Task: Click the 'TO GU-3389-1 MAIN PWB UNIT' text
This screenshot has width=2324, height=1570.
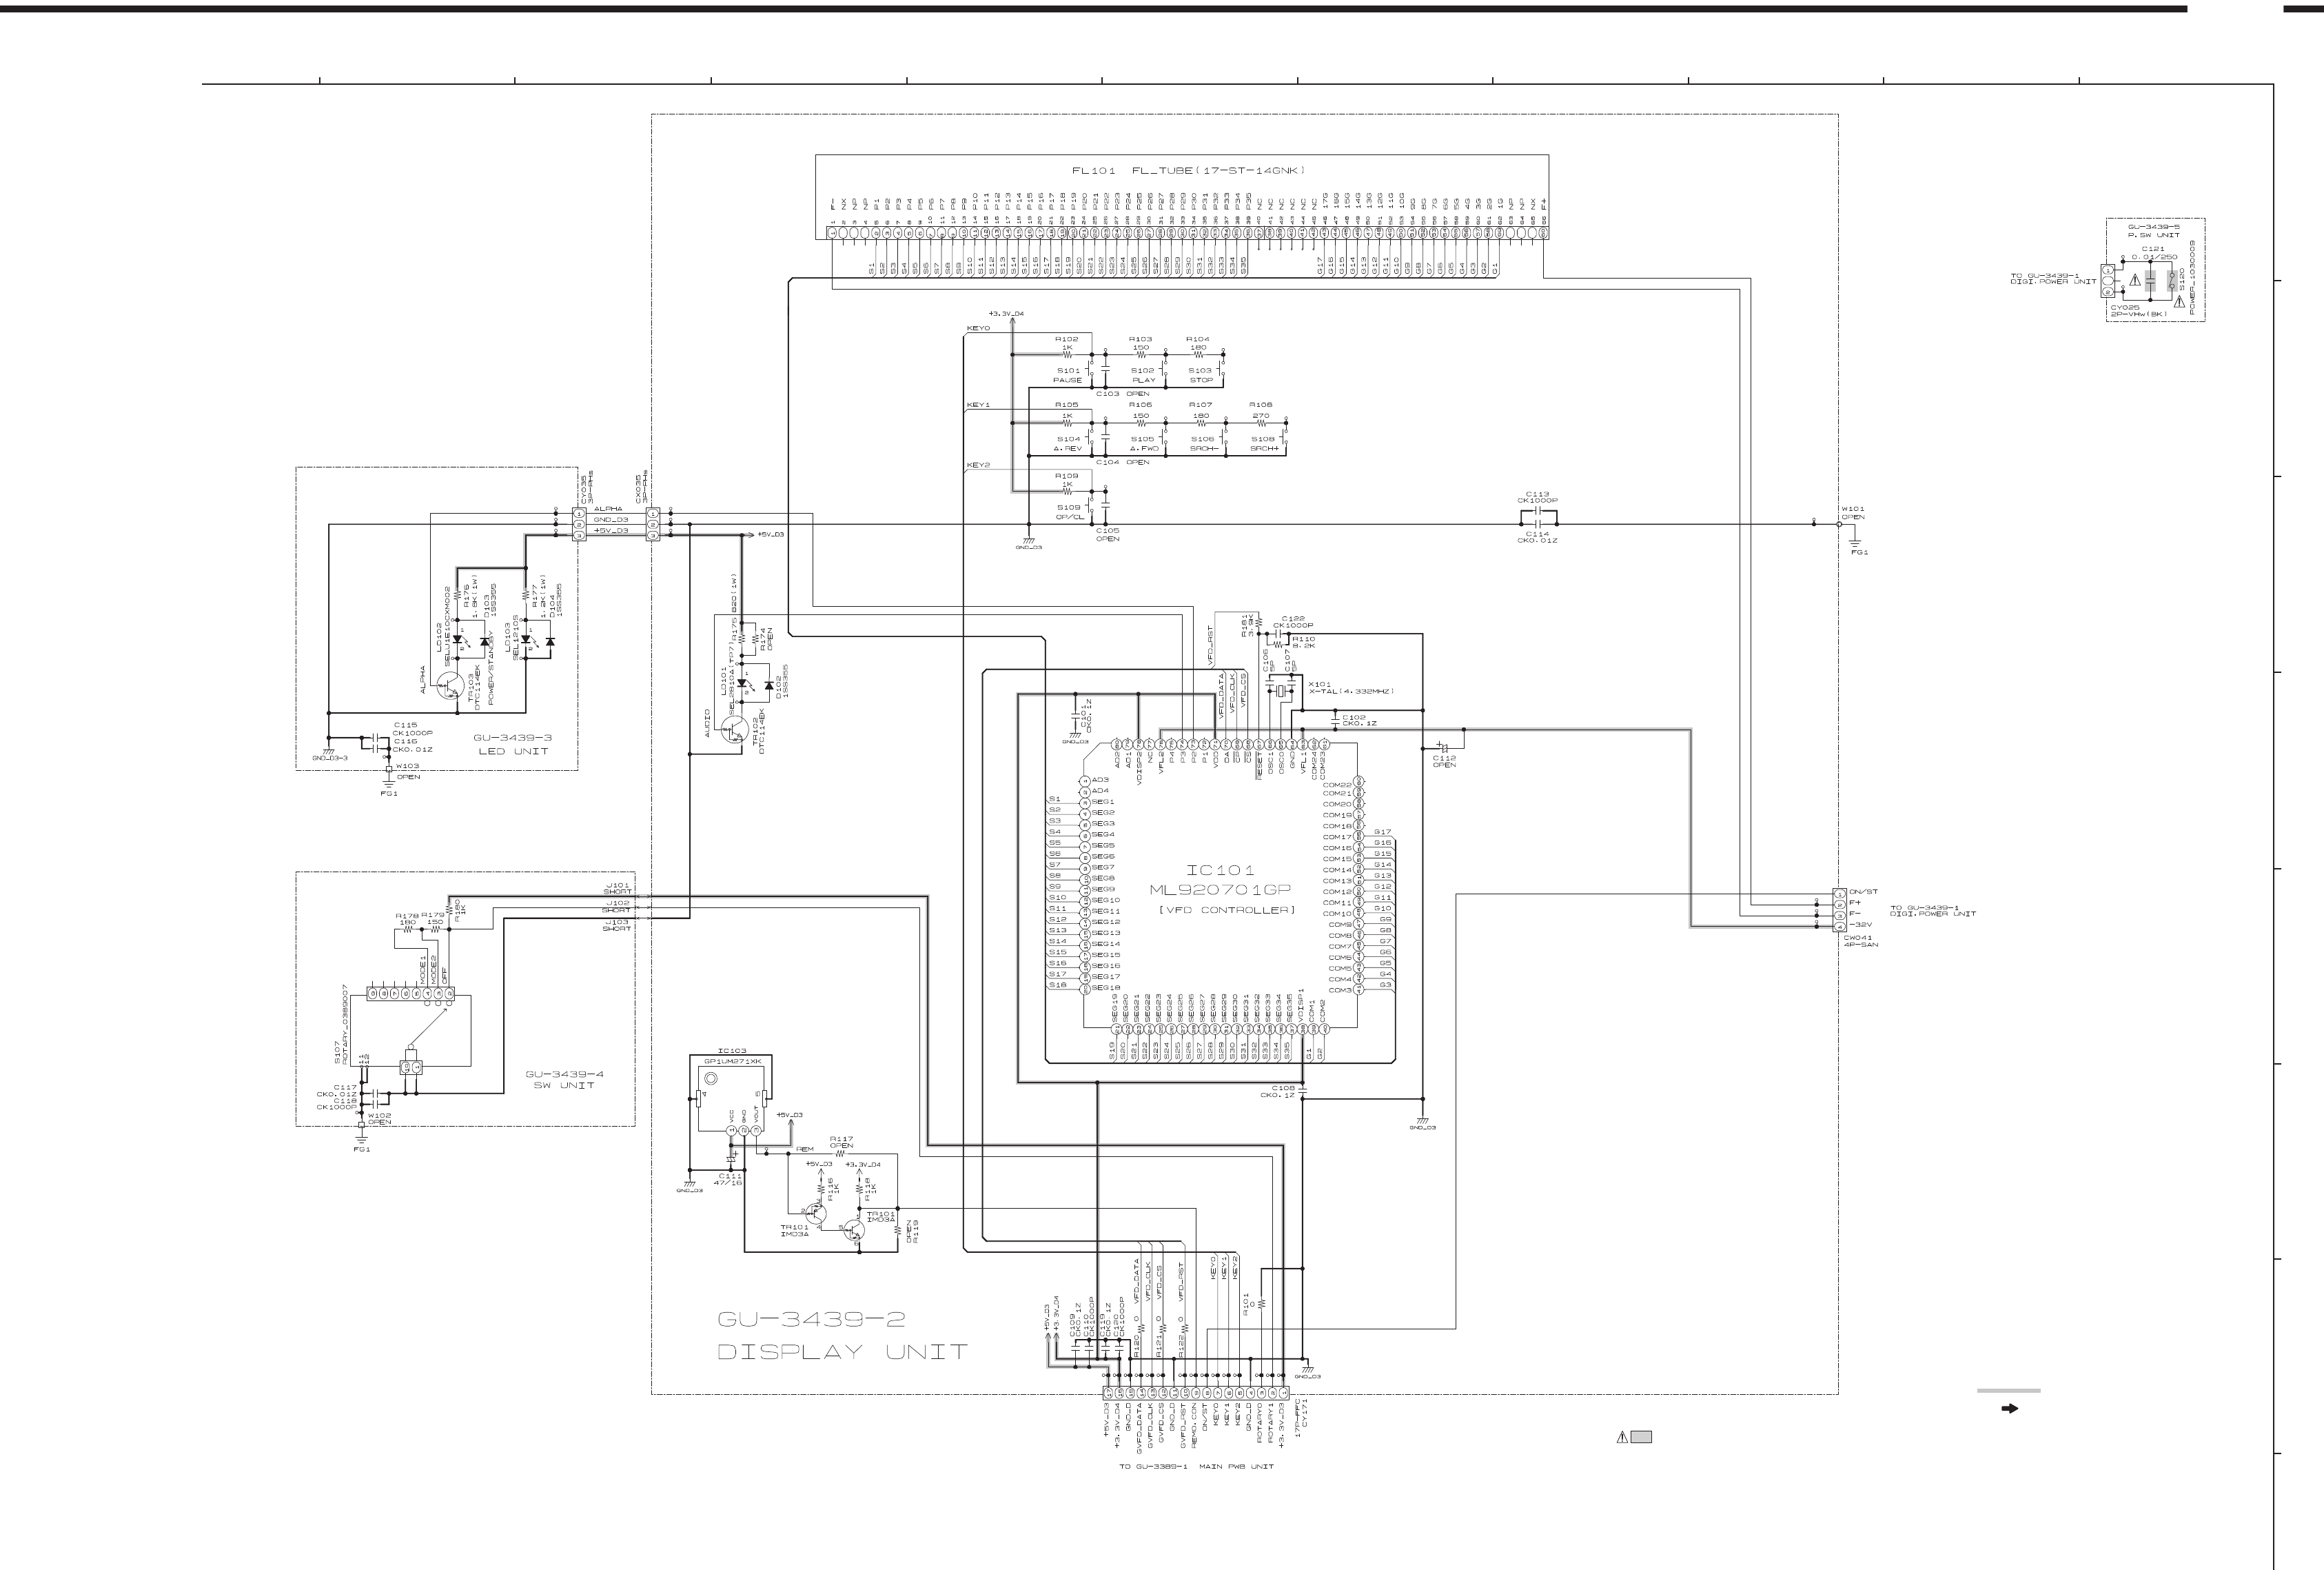Action: 1196,1466
